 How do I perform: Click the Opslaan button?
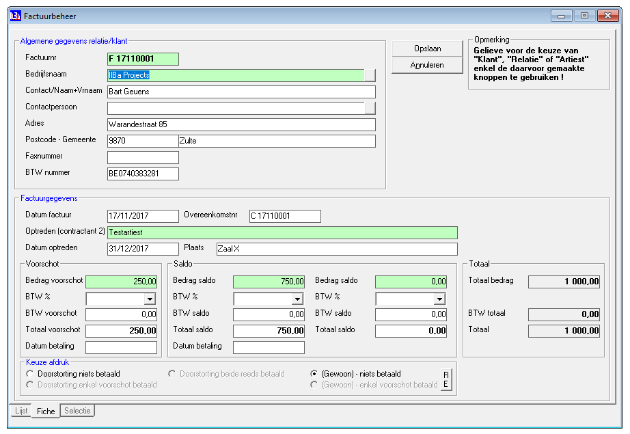(x=428, y=49)
